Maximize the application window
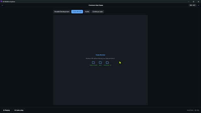This screenshot has height=113, width=201. 193,2
